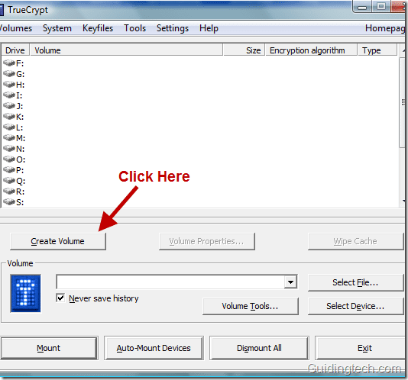Image resolution: width=408 pixels, height=380 pixels.
Task: Click the I: drive icon
Action: [x=9, y=95]
